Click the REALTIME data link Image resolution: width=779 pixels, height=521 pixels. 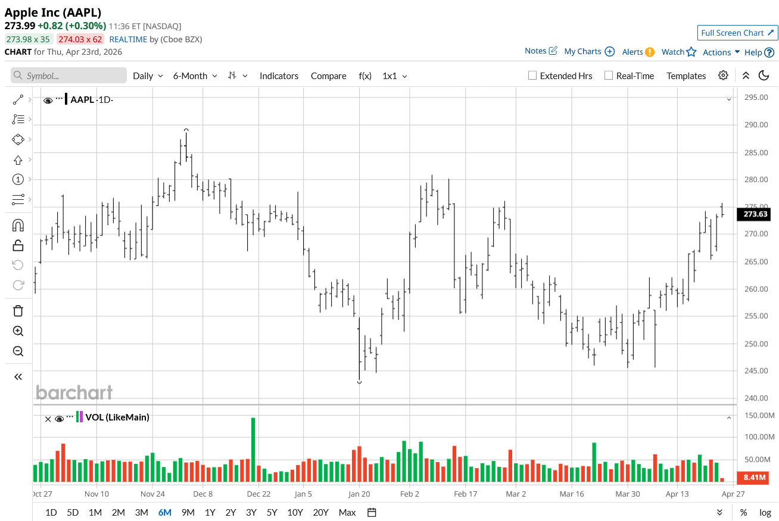pos(128,39)
